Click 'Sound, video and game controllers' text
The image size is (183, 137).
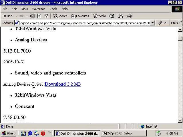click(x=50, y=73)
